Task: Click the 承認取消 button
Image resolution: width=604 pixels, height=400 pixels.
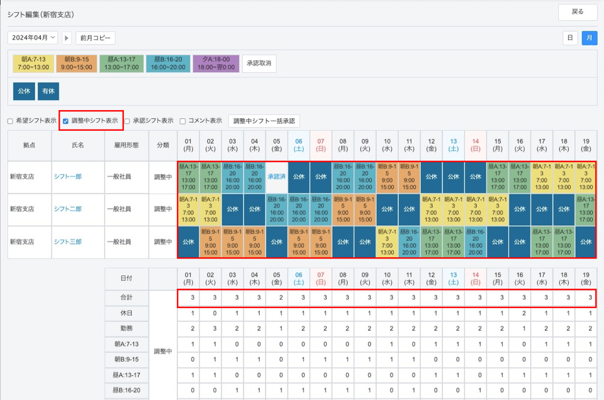Action: (259, 64)
